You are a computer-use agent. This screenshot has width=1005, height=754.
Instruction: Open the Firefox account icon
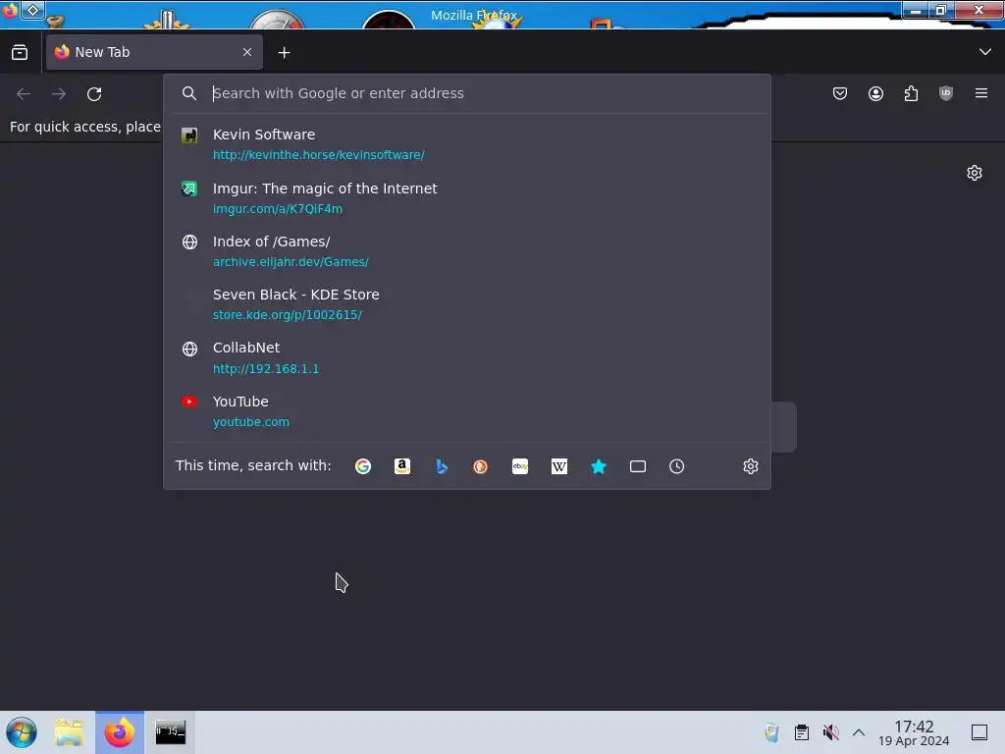pyautogui.click(x=875, y=93)
